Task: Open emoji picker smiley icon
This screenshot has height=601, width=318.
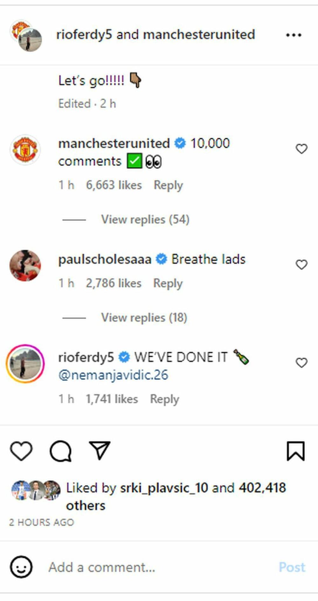Action: (x=21, y=567)
